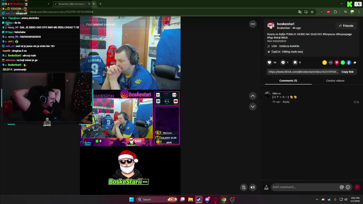Toggle the auto-scroll button beside volume
Screen dimensions: 363x204
point(244,187)
